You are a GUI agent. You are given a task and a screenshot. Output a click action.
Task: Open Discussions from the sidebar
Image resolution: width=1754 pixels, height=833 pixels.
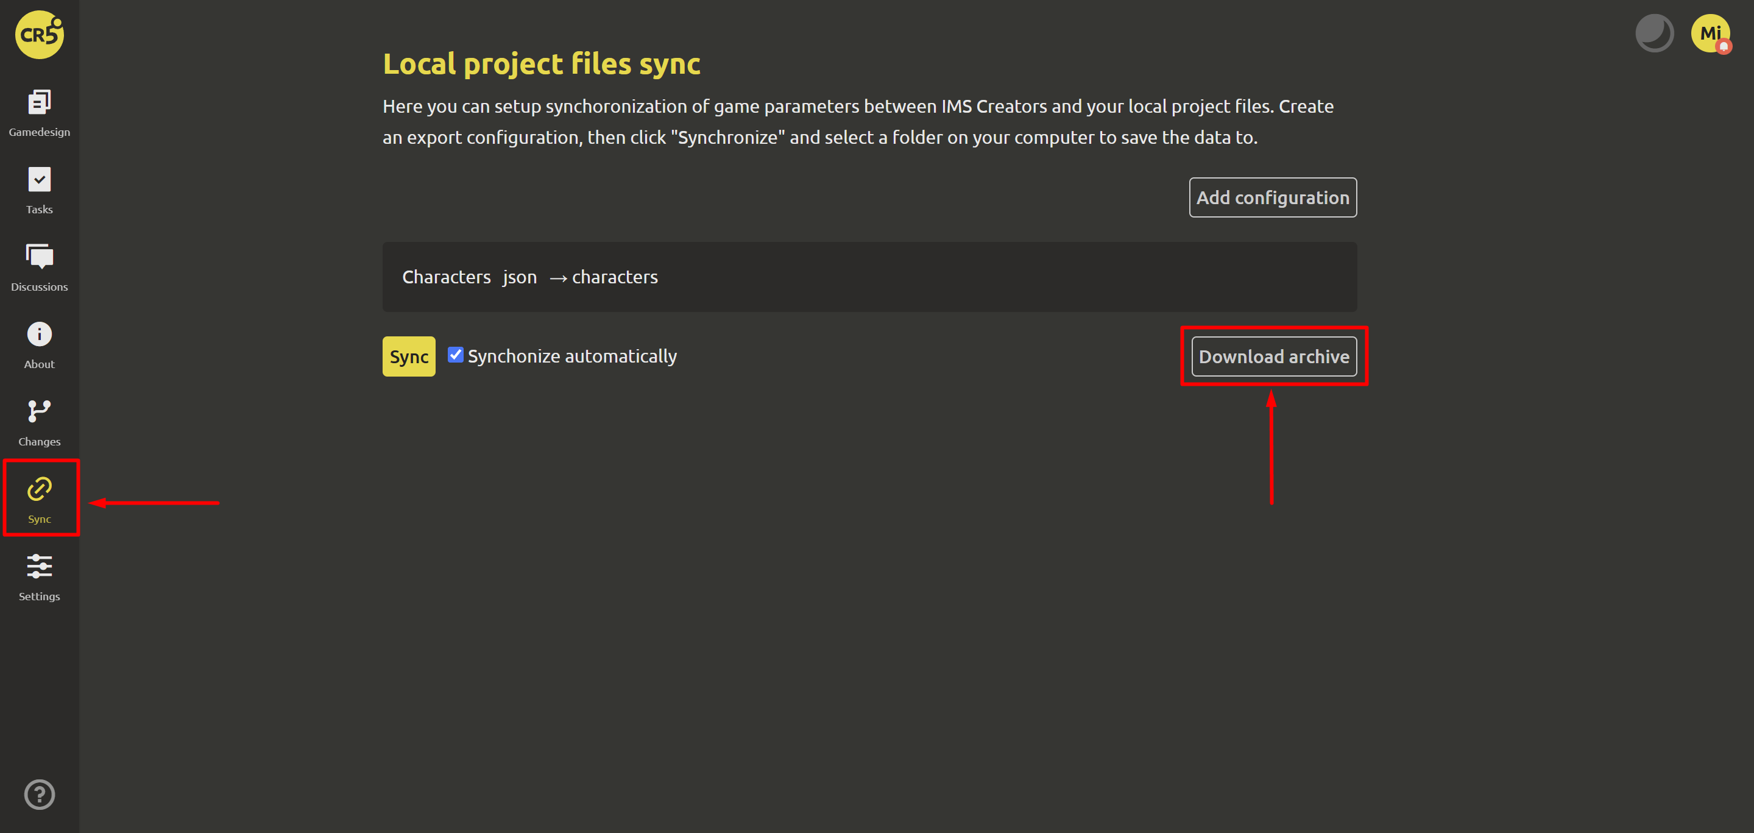pos(40,268)
